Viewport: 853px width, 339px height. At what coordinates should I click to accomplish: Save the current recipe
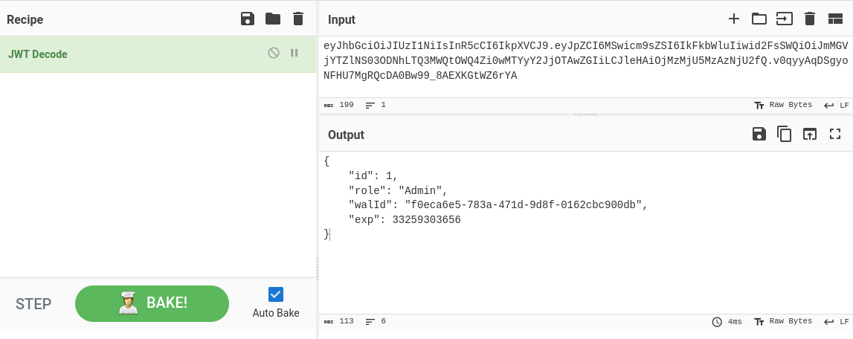pyautogui.click(x=248, y=19)
